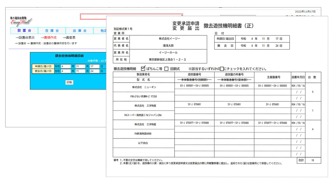Click the 申請日 year input field

click(66, 67)
